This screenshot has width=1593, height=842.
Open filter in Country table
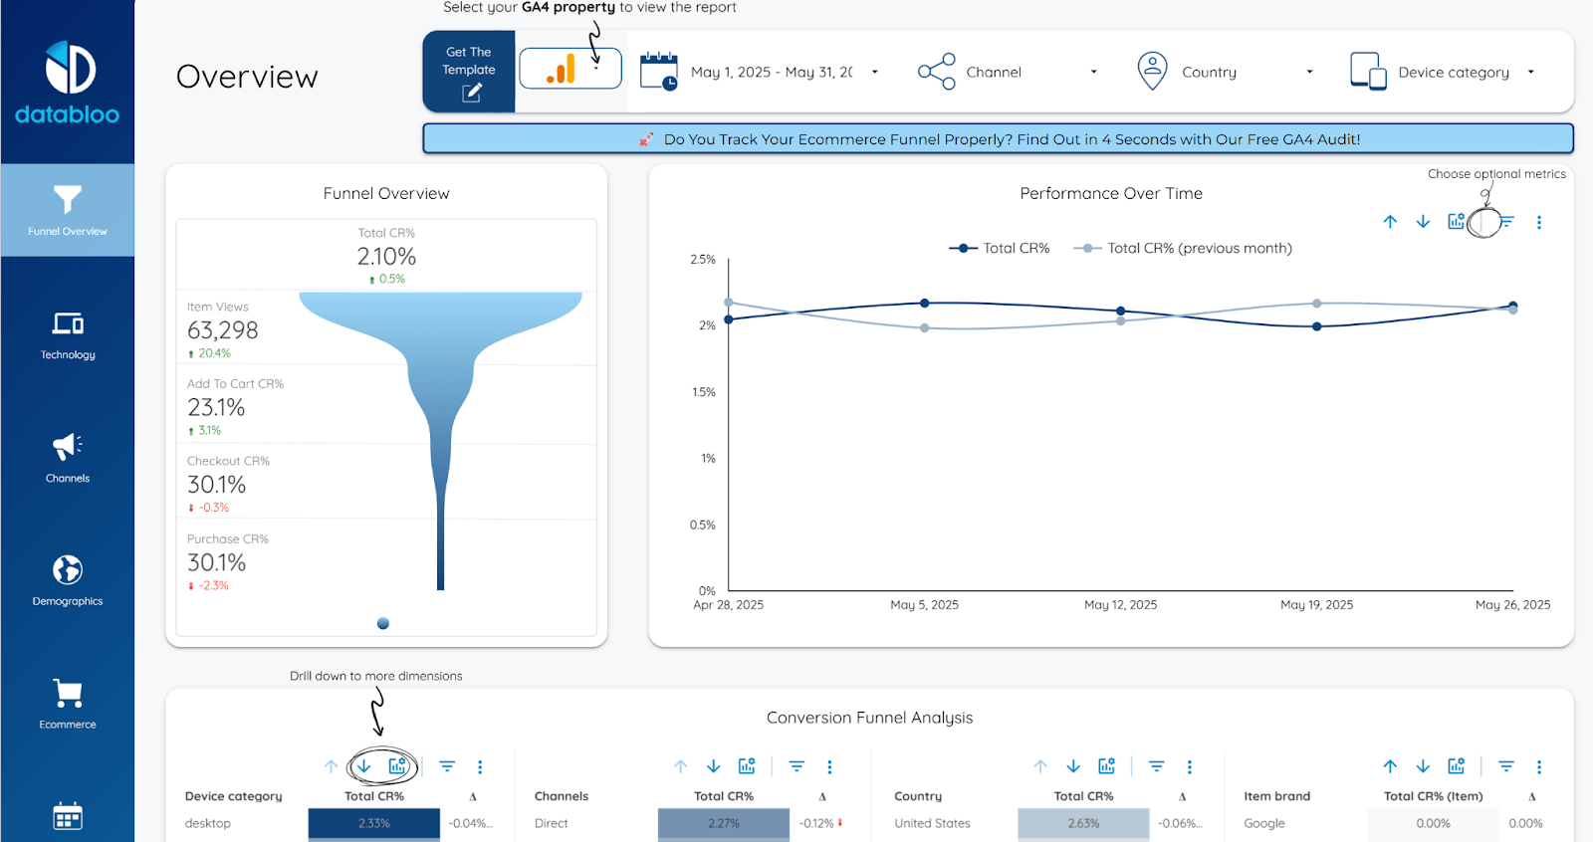pyautogui.click(x=1156, y=766)
